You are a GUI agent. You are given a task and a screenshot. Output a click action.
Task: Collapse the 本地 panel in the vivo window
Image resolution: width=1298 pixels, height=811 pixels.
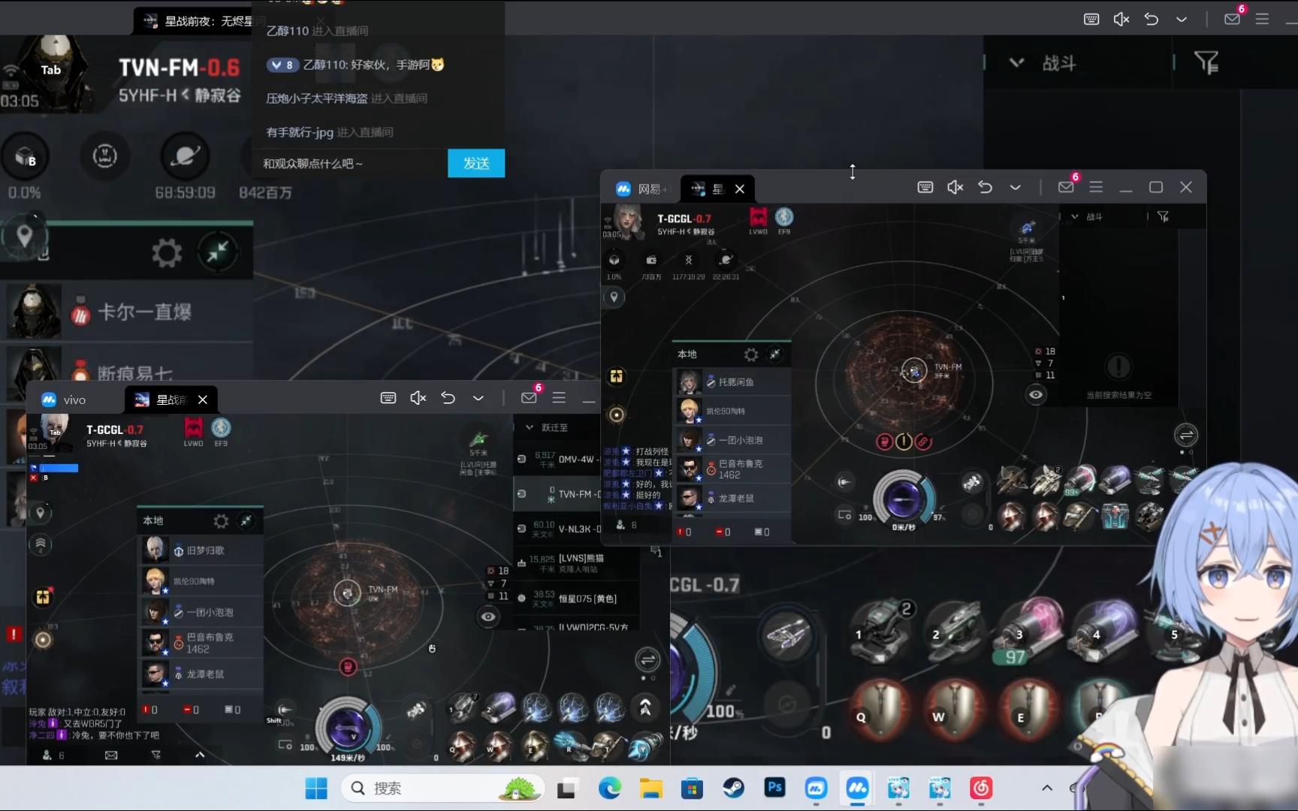click(x=246, y=520)
